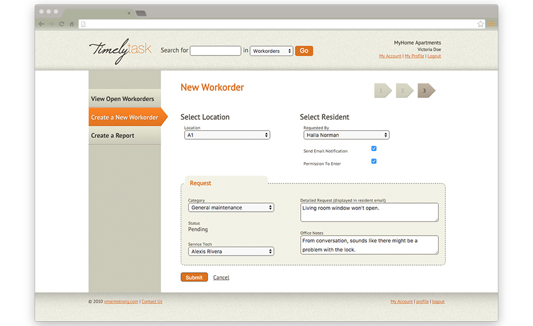
Task: Open the Category dropdown for General maintenance
Action: pos(231,208)
